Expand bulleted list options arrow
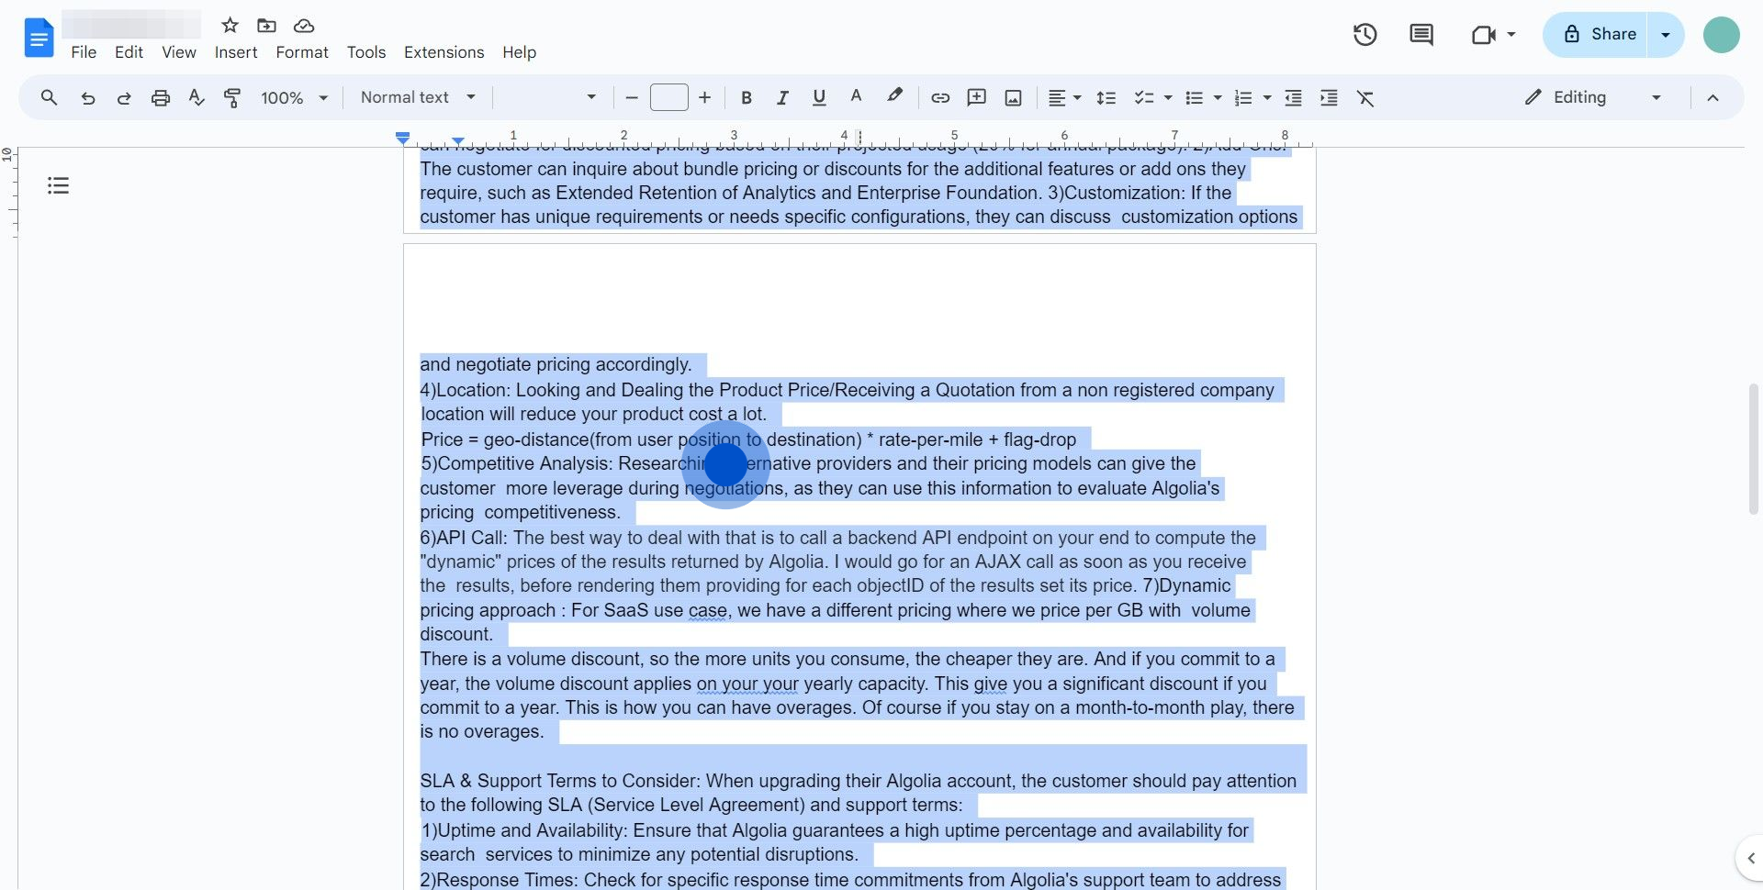 [1218, 97]
